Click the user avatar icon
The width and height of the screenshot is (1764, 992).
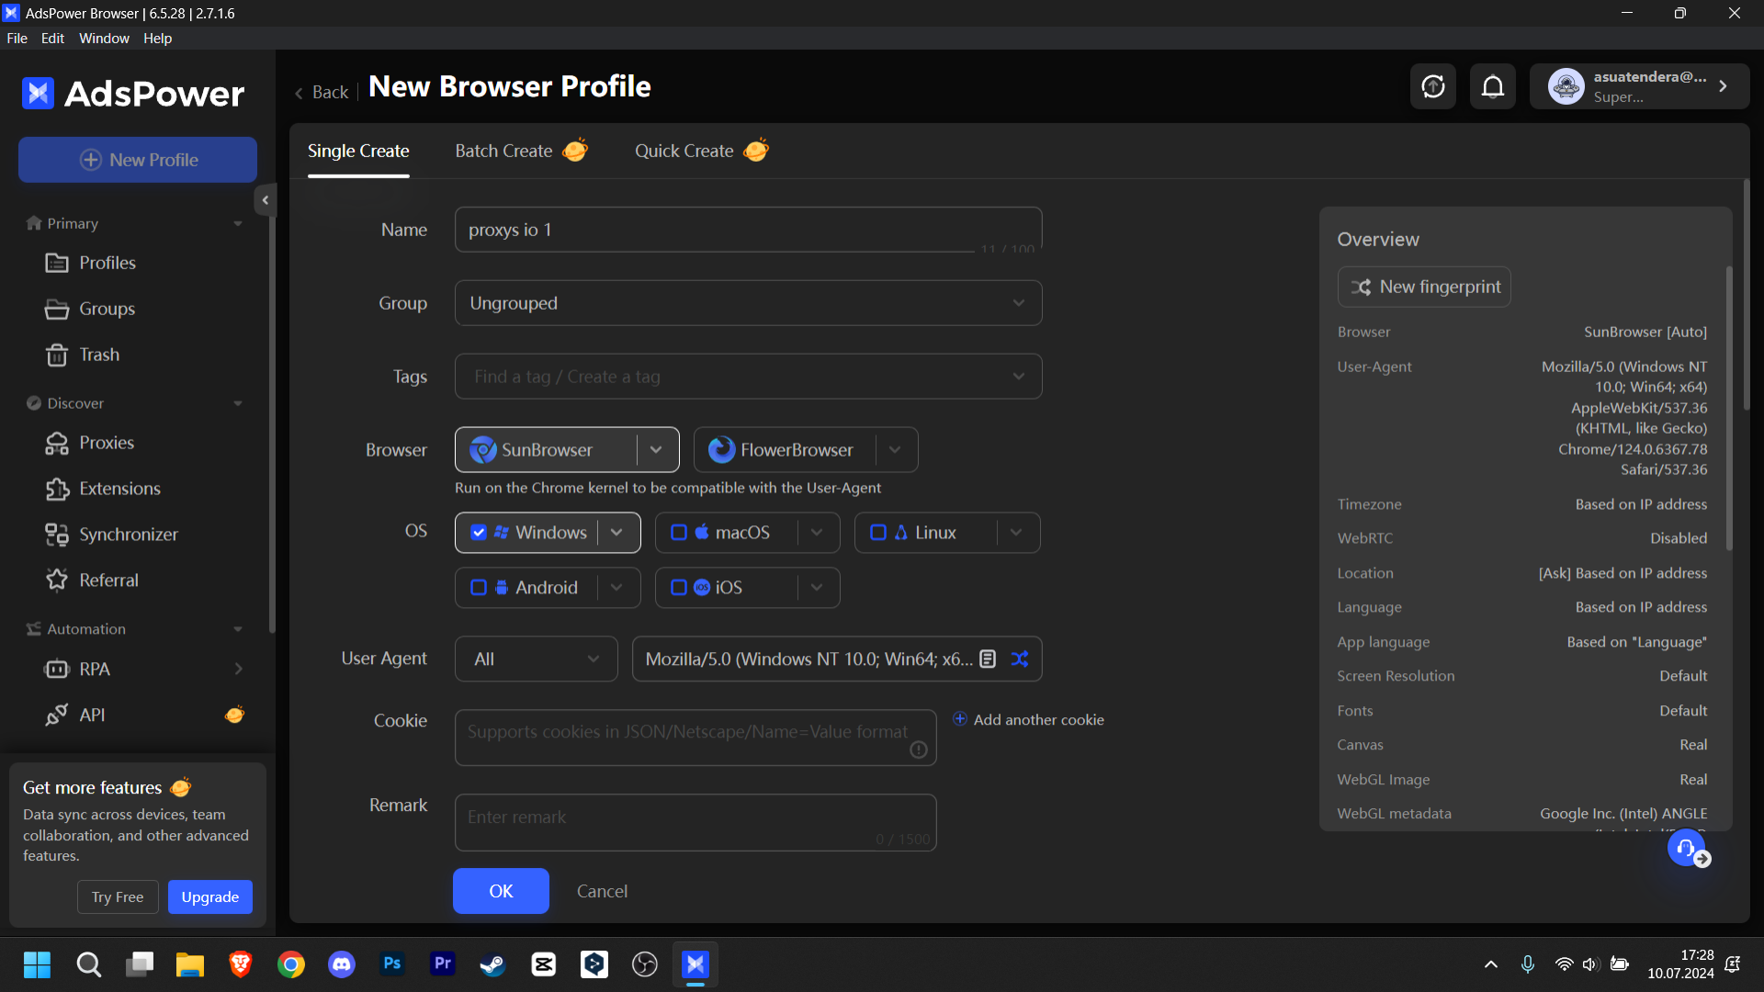[x=1566, y=86]
